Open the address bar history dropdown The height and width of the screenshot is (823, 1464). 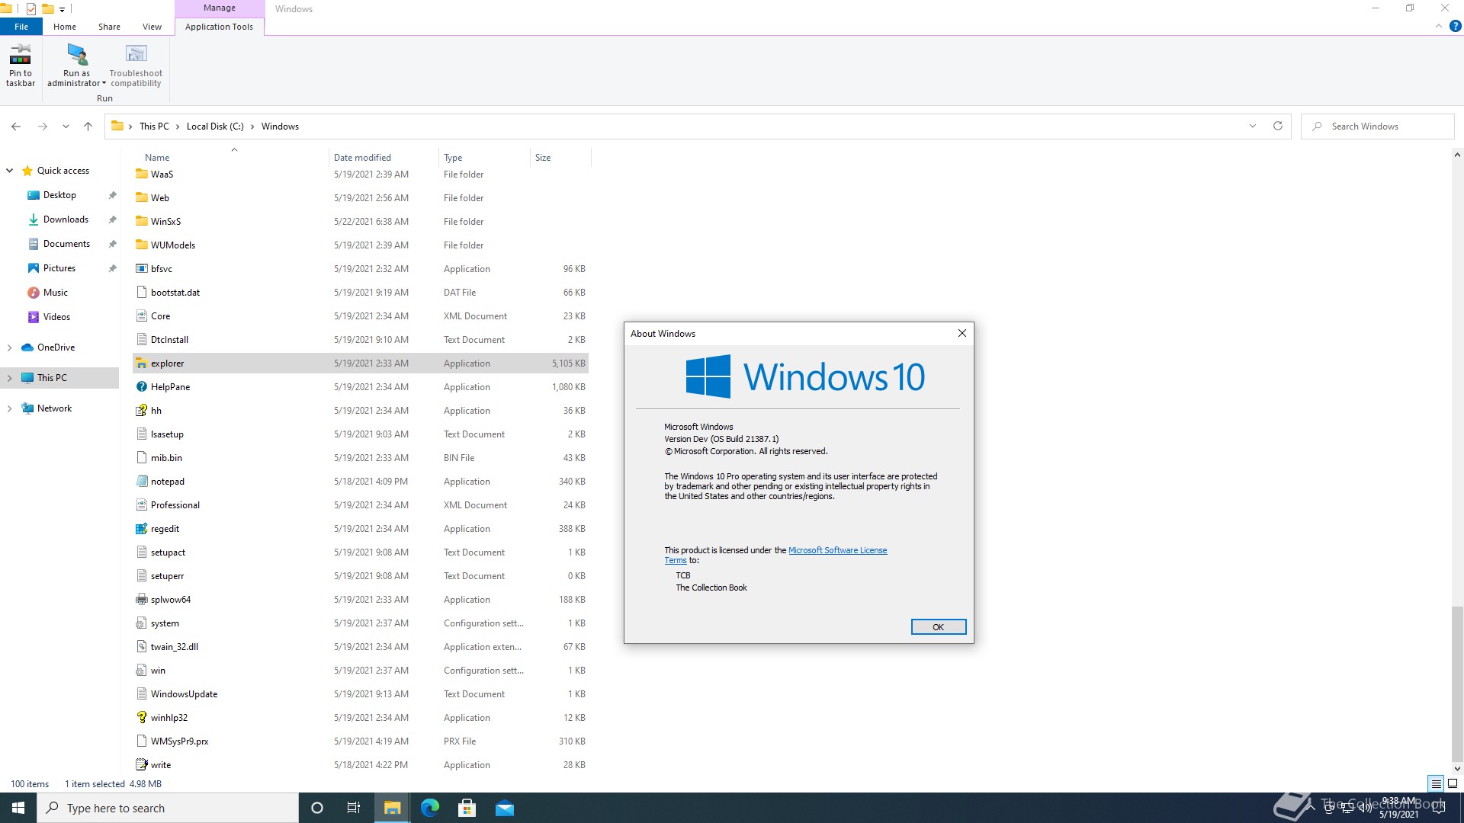(1253, 126)
